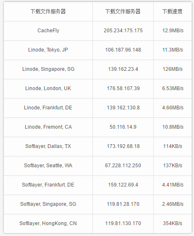Select the 106.187.96.148 IP cell

point(123,50)
